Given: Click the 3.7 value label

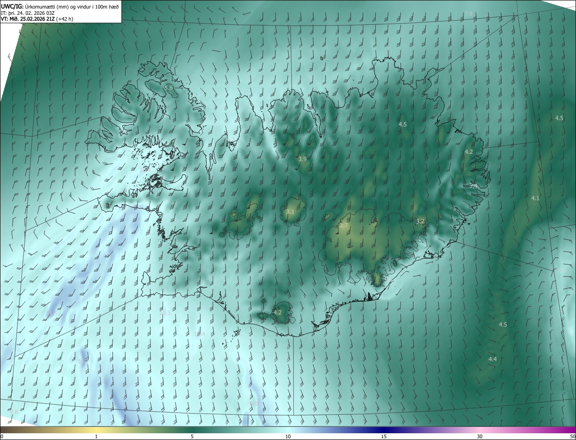Looking at the screenshot, I should (420, 221).
